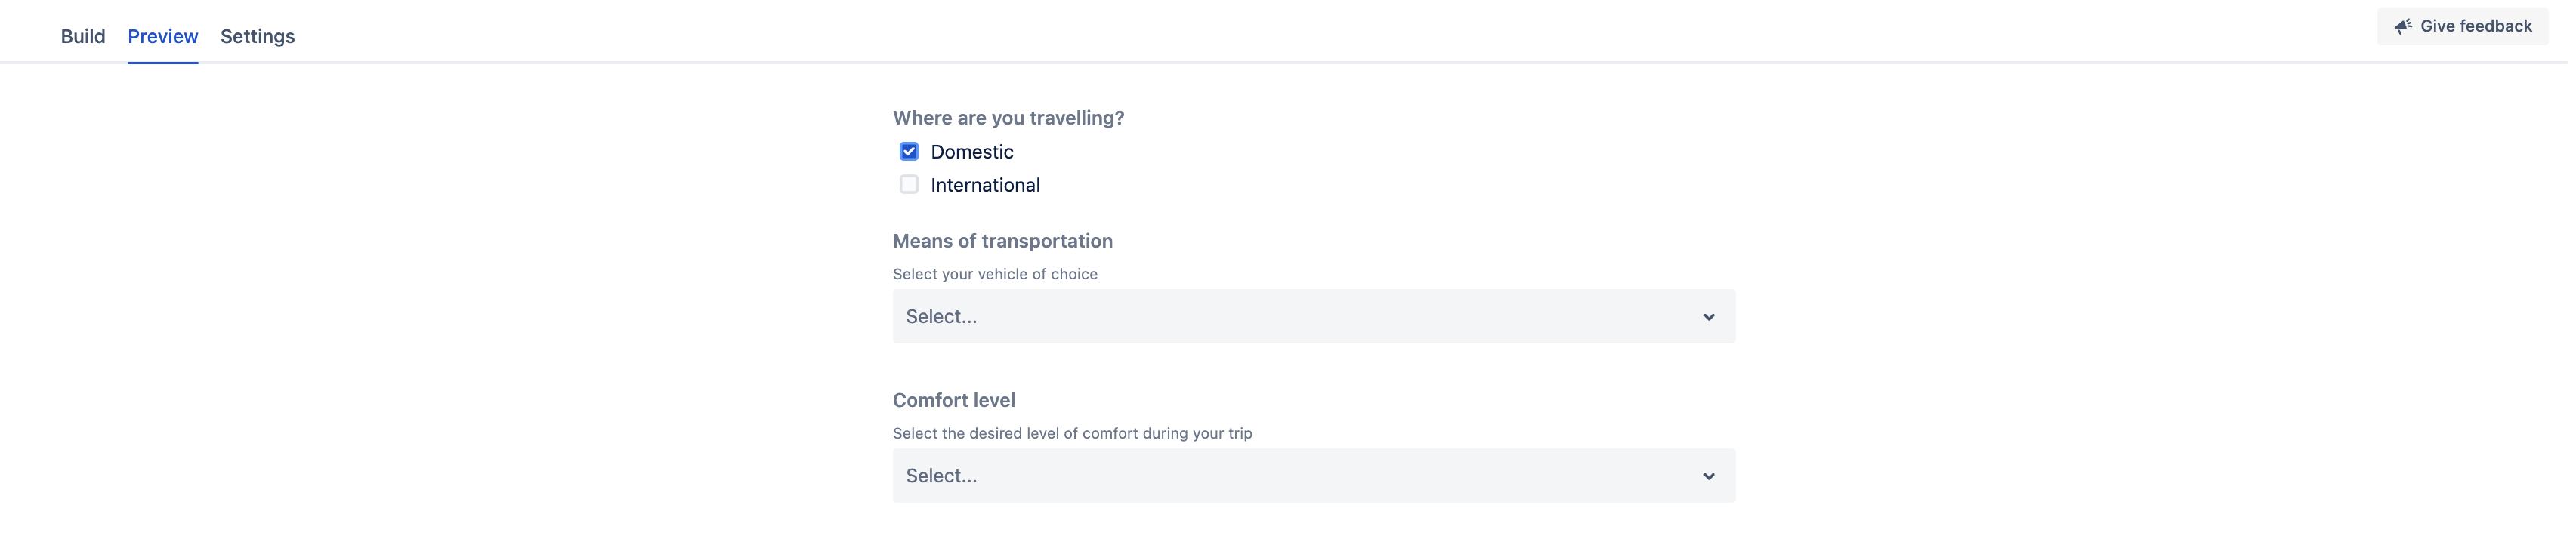
Task: Click the International label text
Action: point(985,184)
